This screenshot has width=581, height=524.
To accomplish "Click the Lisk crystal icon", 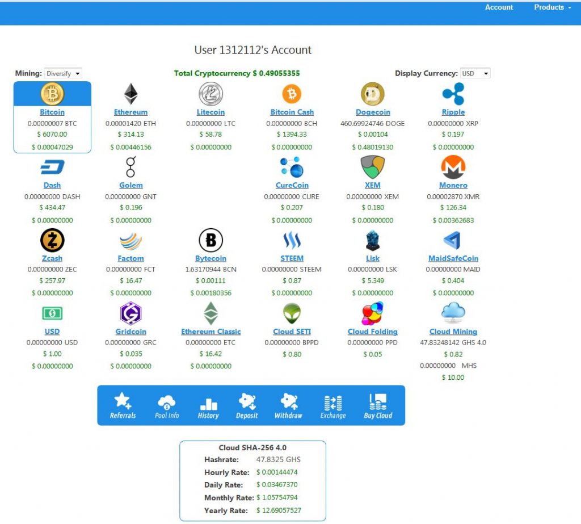I will click(x=373, y=240).
